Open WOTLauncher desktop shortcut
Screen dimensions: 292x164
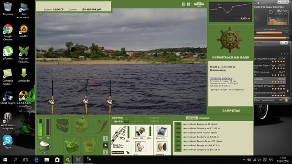8,121
